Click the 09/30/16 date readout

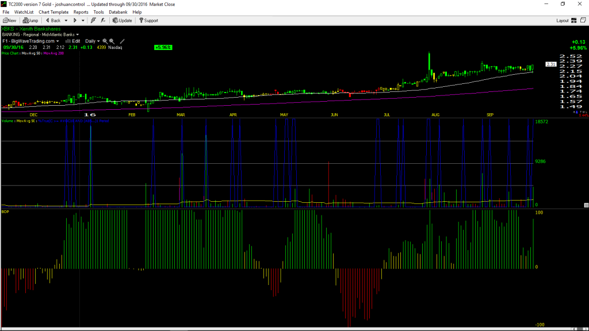(14, 47)
